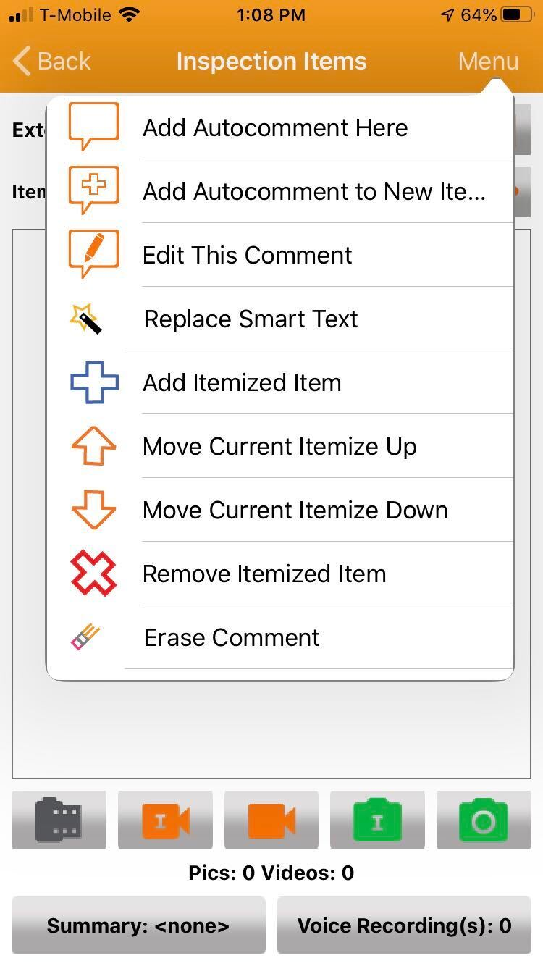Go back using the Back button
The height and width of the screenshot is (966, 543).
click(52, 61)
